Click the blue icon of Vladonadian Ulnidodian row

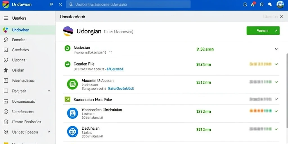pyautogui.click(x=72, y=113)
